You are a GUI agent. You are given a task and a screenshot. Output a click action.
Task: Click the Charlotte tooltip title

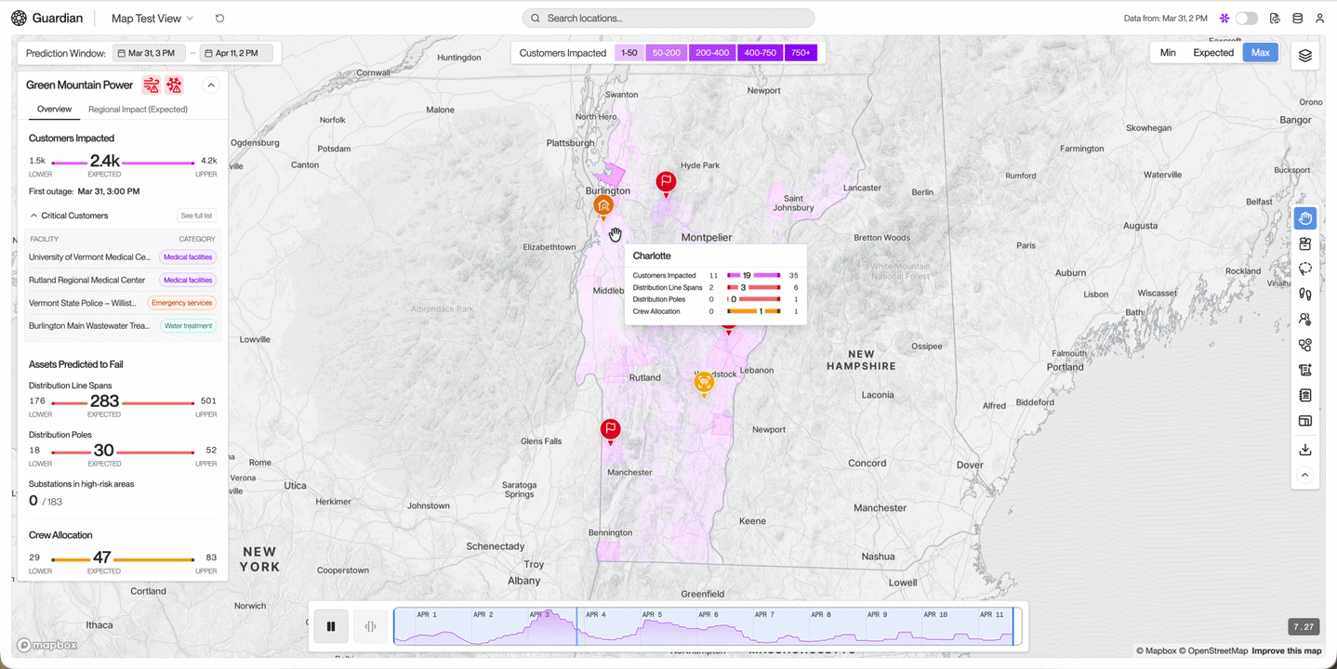652,256
